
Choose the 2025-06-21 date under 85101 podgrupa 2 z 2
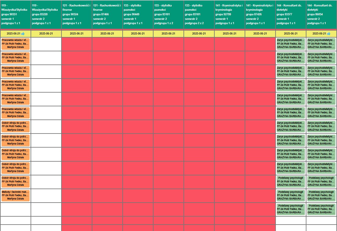[x=199, y=34]
